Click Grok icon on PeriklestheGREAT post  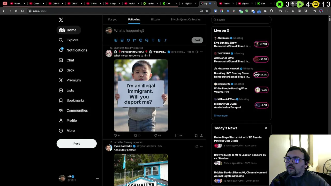[197, 52]
